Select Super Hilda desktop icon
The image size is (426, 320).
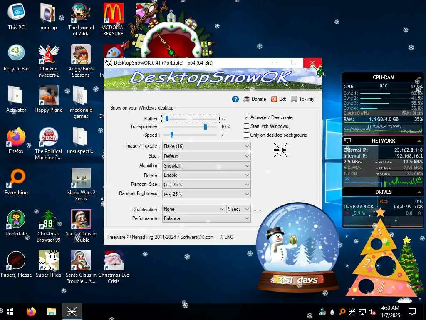[x=48, y=265]
